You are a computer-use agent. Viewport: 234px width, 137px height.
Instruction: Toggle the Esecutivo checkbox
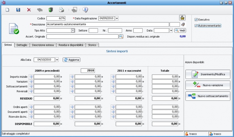[196, 20]
